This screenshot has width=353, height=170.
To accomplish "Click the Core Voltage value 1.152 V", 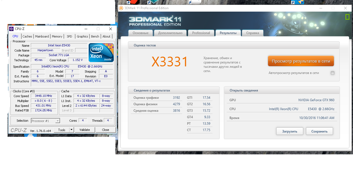I will pos(78,60).
